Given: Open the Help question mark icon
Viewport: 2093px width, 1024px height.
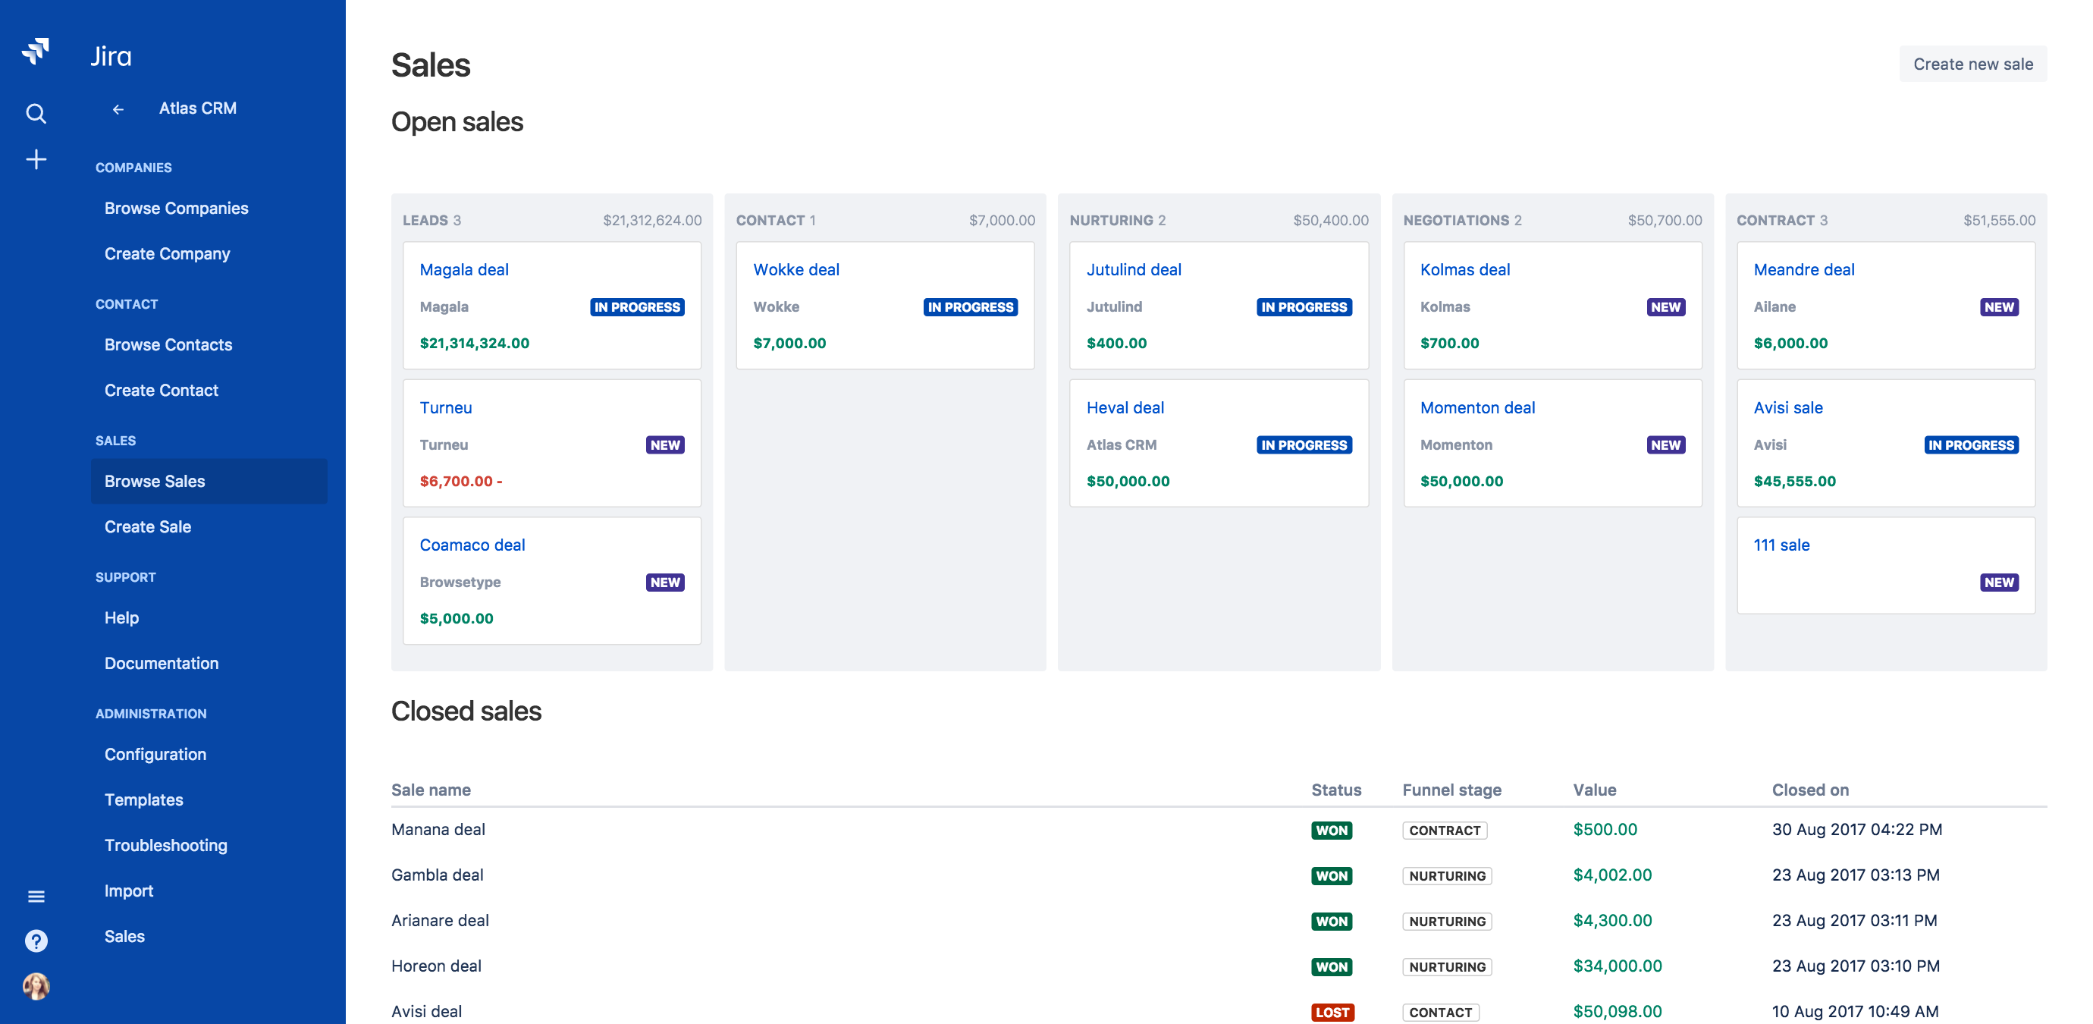Looking at the screenshot, I should pyautogui.click(x=36, y=941).
